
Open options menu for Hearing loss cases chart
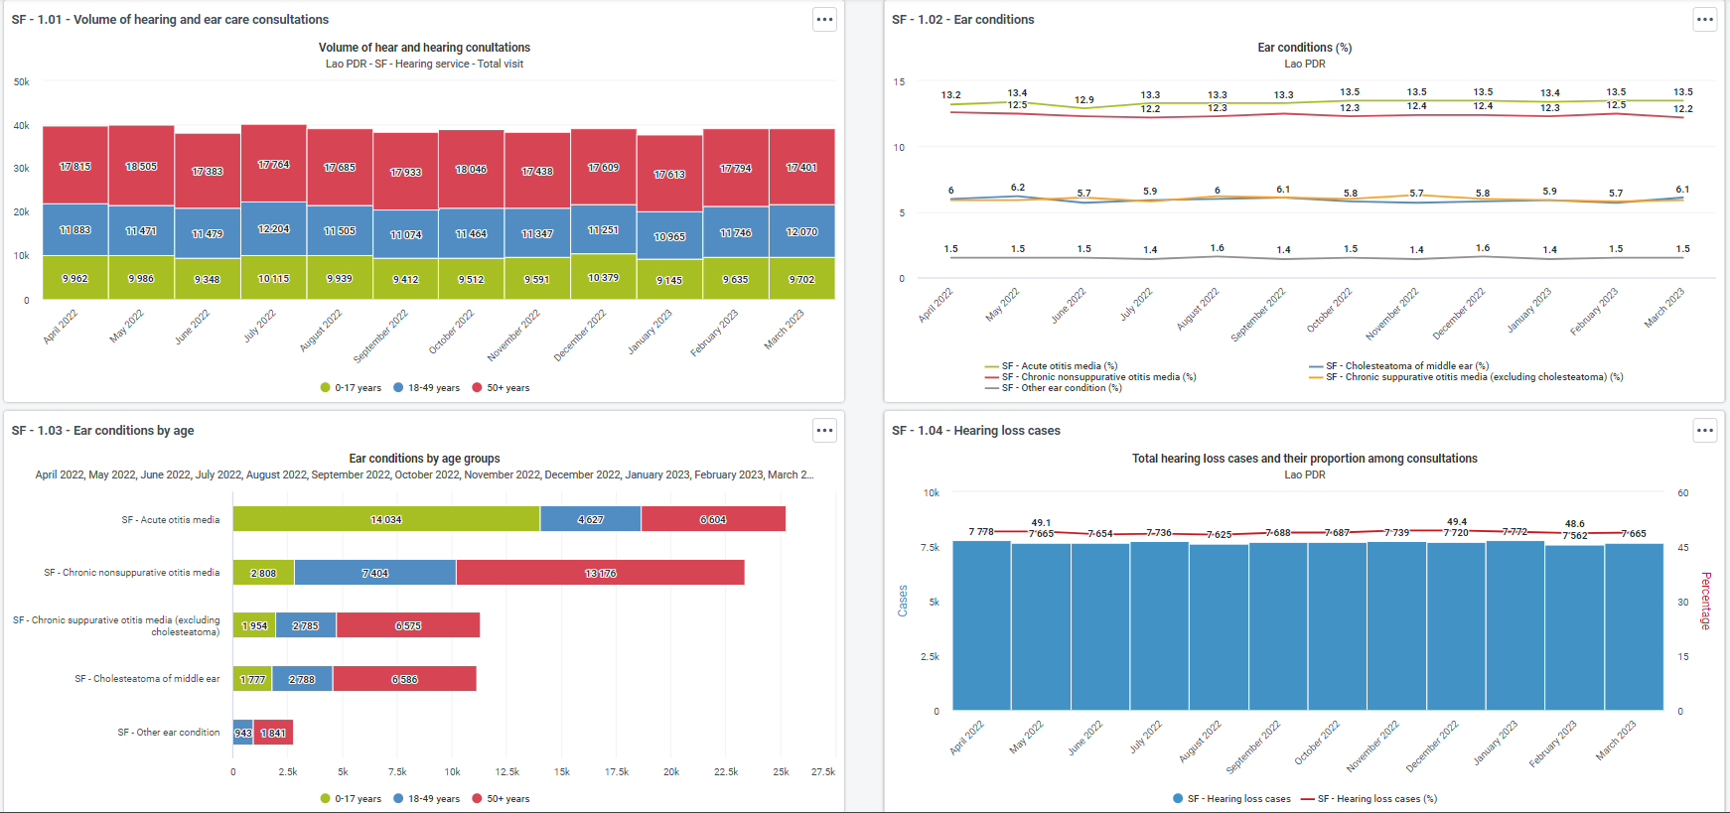pyautogui.click(x=1705, y=431)
